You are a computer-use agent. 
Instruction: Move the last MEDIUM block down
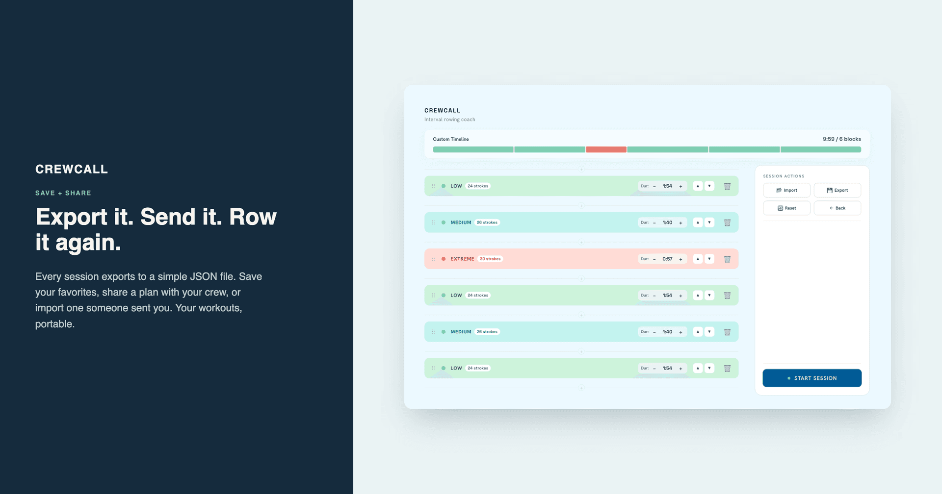709,332
